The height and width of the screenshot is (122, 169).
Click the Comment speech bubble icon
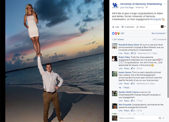click(x=123, y=27)
